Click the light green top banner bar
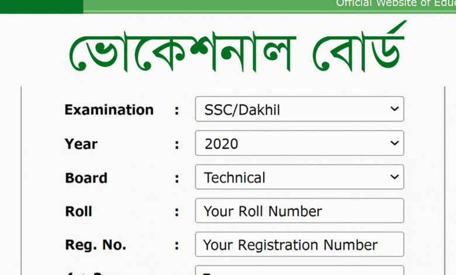The height and width of the screenshot is (275, 456). click(x=270, y=6)
